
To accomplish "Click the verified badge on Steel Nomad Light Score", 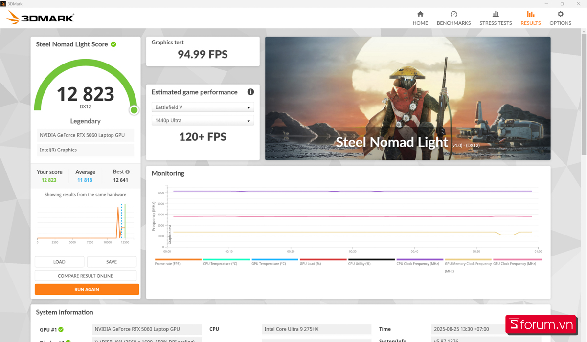I will (x=113, y=44).
